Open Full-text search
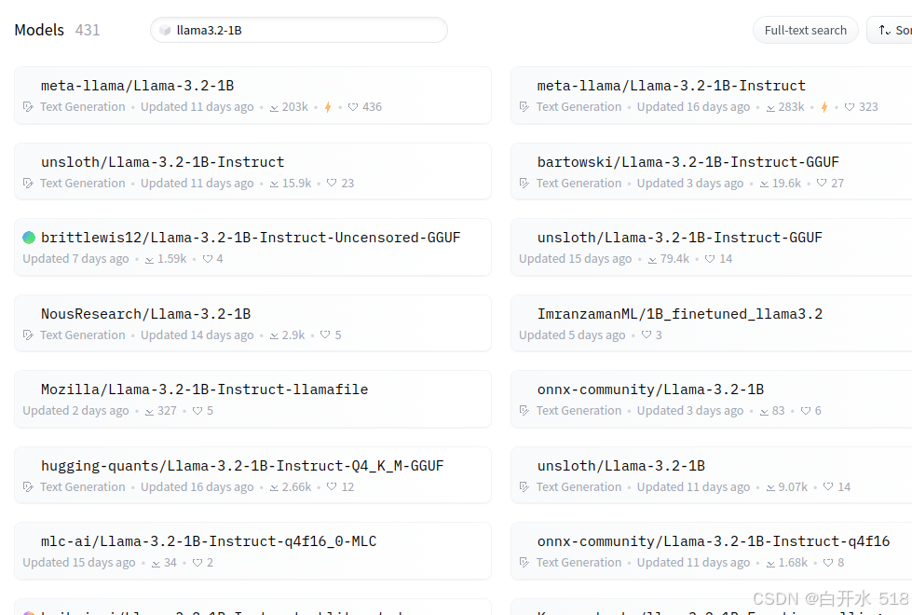This screenshot has width=912, height=615. tap(805, 30)
